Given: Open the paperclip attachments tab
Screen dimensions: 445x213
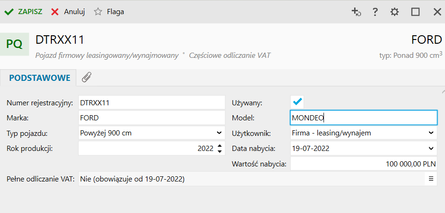Looking at the screenshot, I should (86, 78).
